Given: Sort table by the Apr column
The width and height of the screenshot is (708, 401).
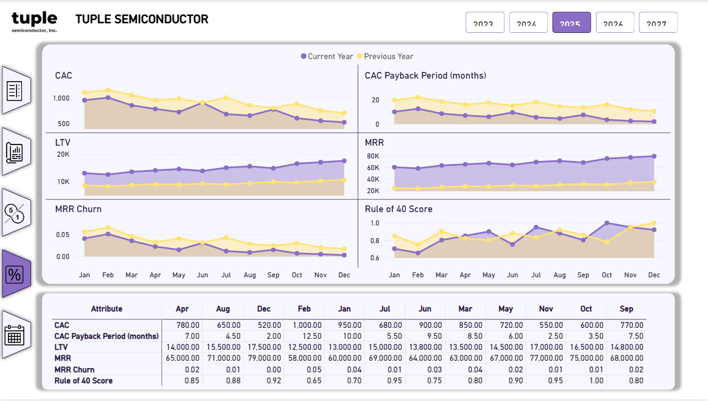Looking at the screenshot, I should (x=182, y=309).
